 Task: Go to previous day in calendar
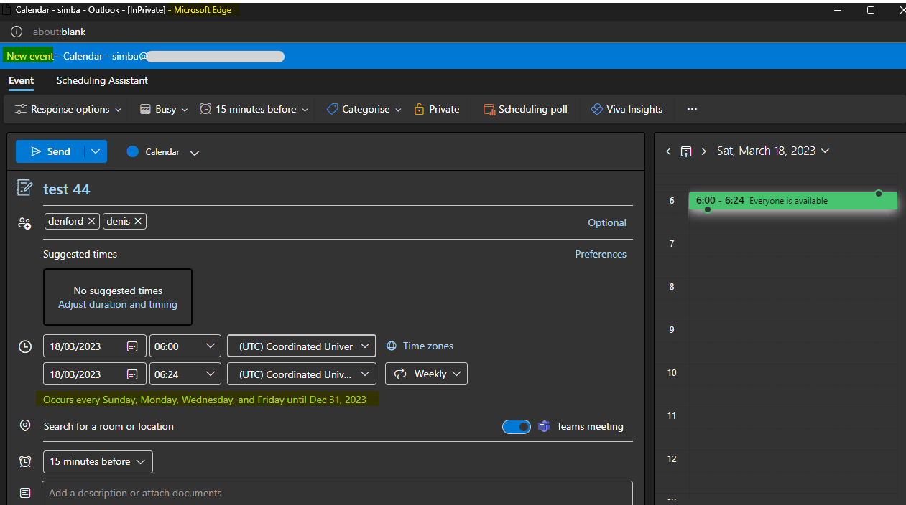(669, 151)
